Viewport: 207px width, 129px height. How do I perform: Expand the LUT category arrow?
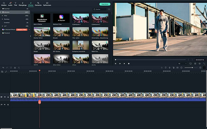click(x=2, y=26)
